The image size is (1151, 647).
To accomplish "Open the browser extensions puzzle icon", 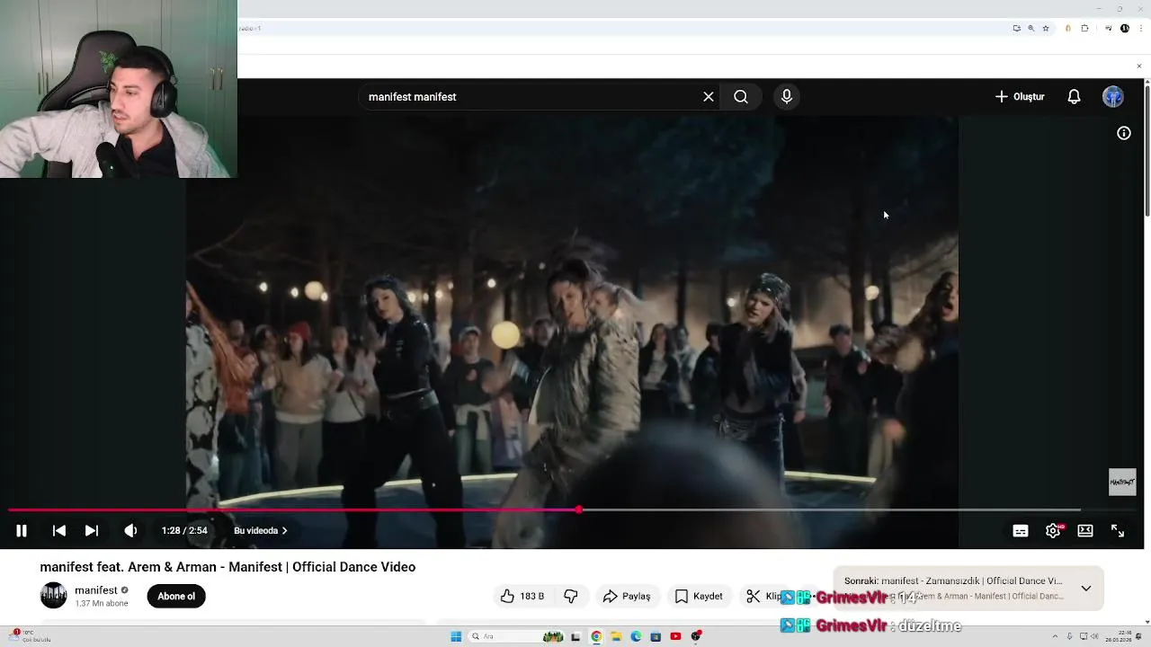I will [x=1084, y=28].
